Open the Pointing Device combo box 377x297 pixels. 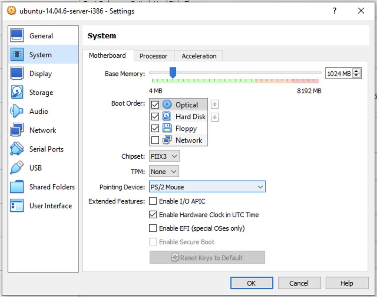207,187
